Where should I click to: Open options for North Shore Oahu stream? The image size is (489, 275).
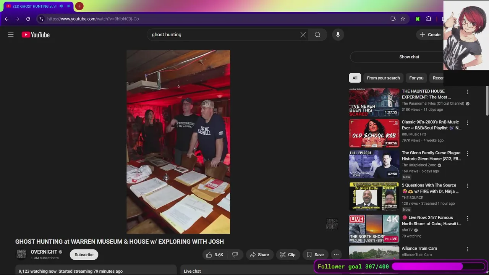click(x=467, y=218)
